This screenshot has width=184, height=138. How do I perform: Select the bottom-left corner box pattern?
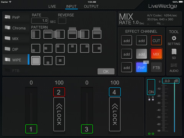coord(36,48)
